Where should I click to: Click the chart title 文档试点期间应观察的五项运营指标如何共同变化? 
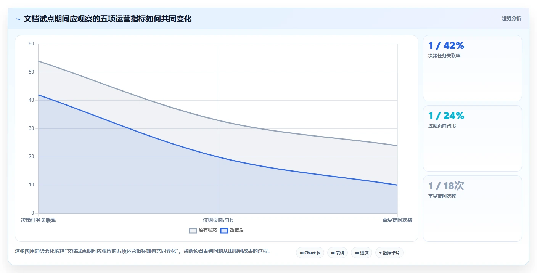point(108,19)
